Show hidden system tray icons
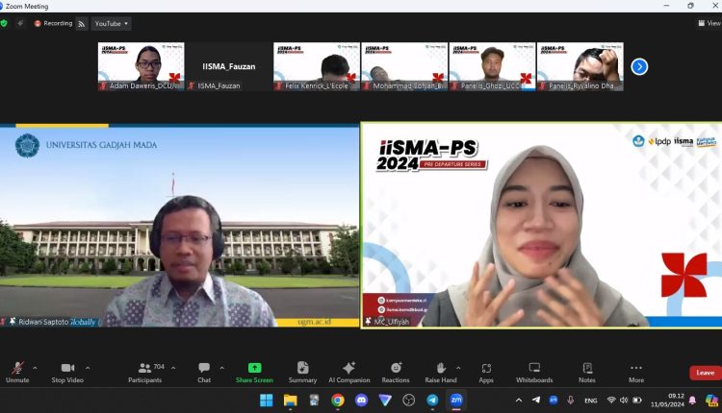This screenshot has height=413, width=722. tap(519, 401)
